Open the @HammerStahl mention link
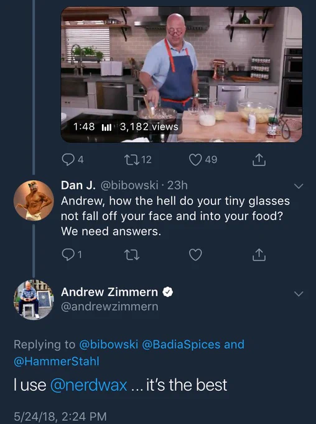 (57, 361)
